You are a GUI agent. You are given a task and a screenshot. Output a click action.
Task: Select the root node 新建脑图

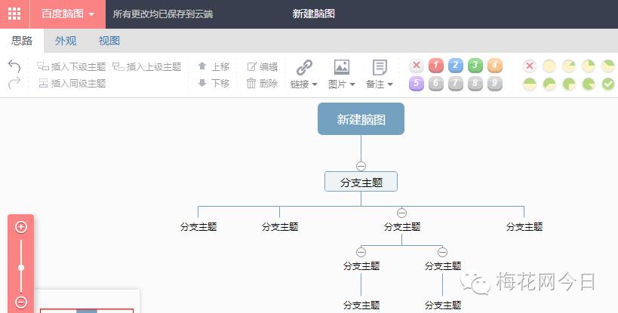tap(361, 119)
